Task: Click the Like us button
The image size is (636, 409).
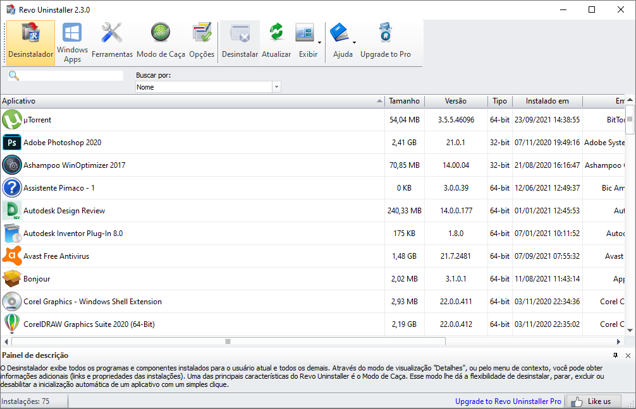Action: click(x=592, y=401)
